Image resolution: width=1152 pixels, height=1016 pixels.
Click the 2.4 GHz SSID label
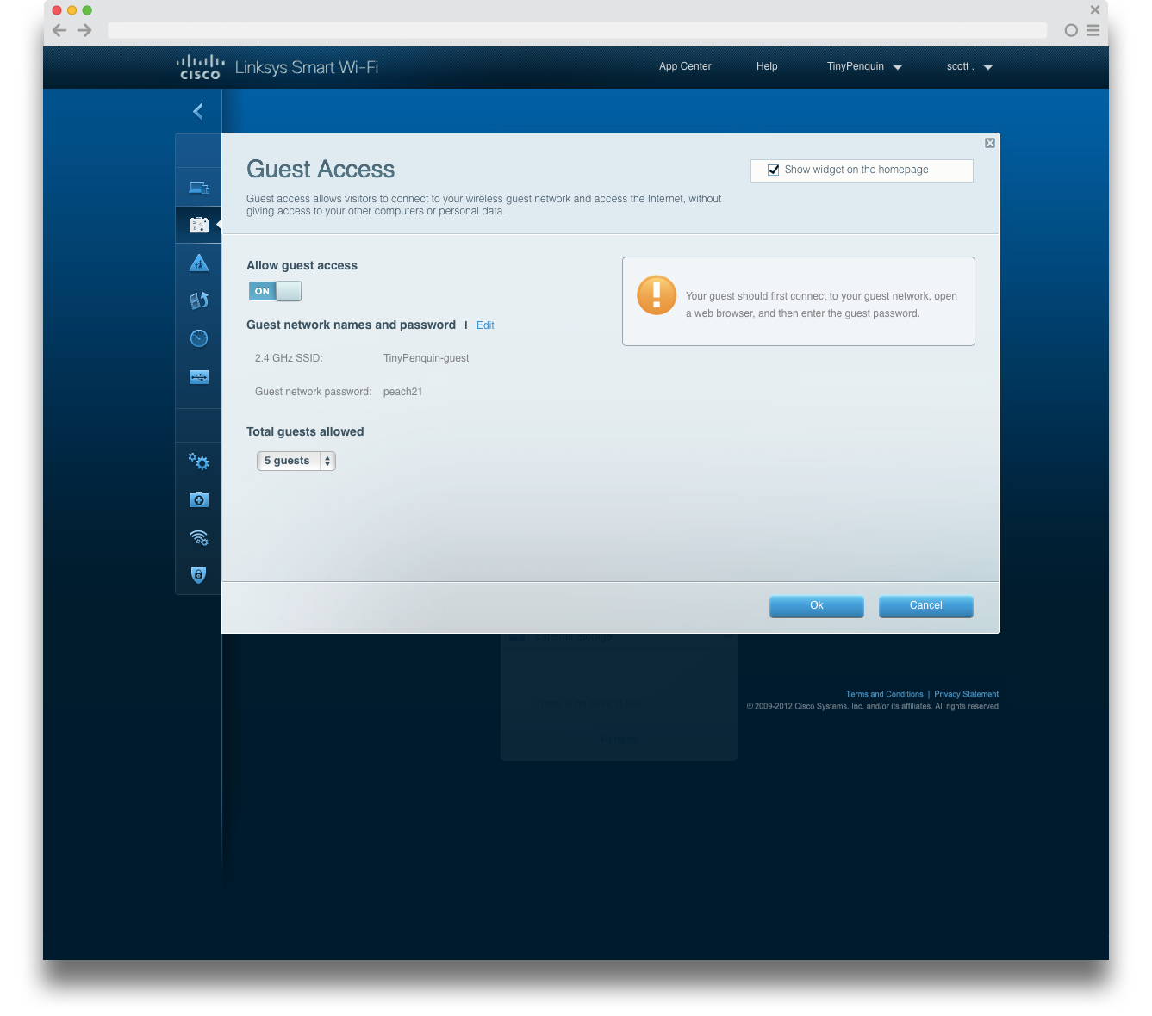point(289,358)
